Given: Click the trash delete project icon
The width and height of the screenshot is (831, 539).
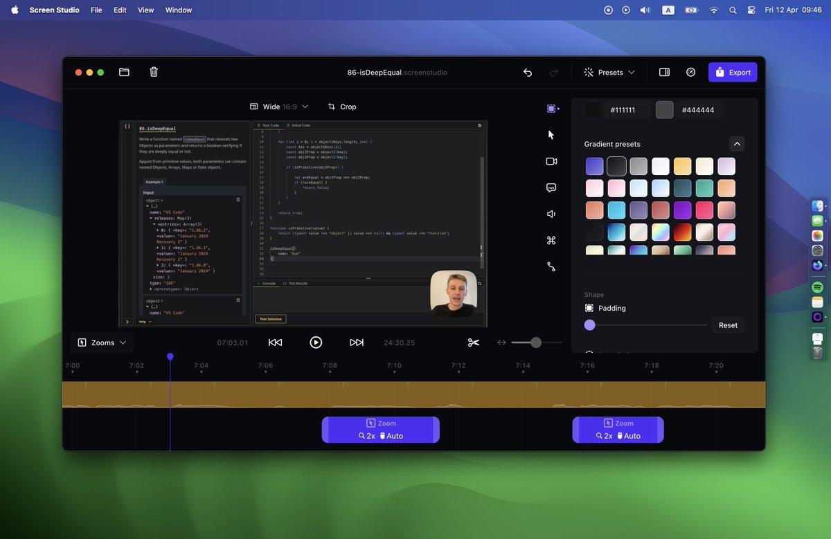Looking at the screenshot, I should [154, 72].
